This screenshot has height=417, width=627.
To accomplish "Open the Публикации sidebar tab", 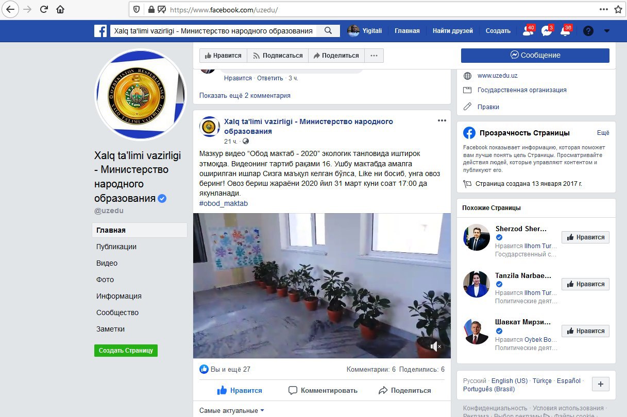I will [116, 247].
